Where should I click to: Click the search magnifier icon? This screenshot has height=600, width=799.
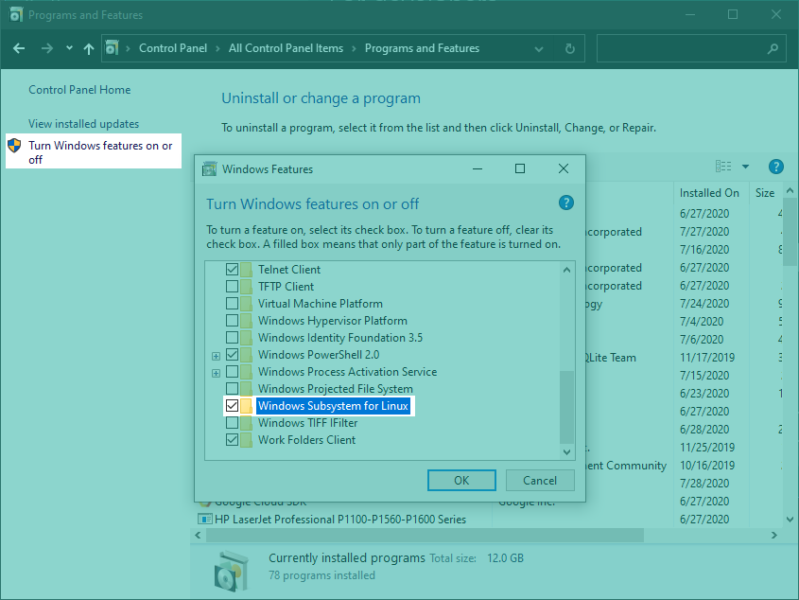pyautogui.click(x=773, y=48)
